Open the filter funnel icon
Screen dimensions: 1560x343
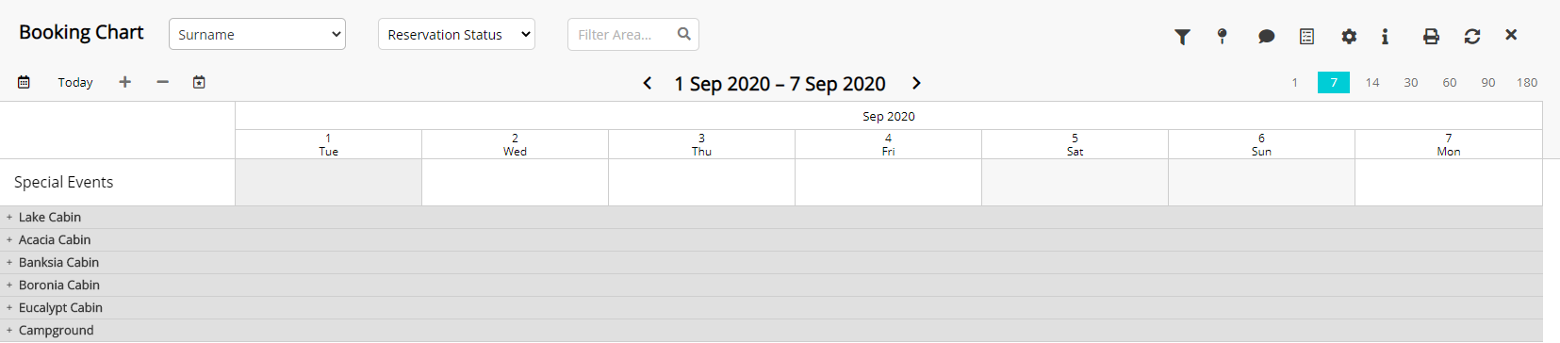pyautogui.click(x=1182, y=36)
